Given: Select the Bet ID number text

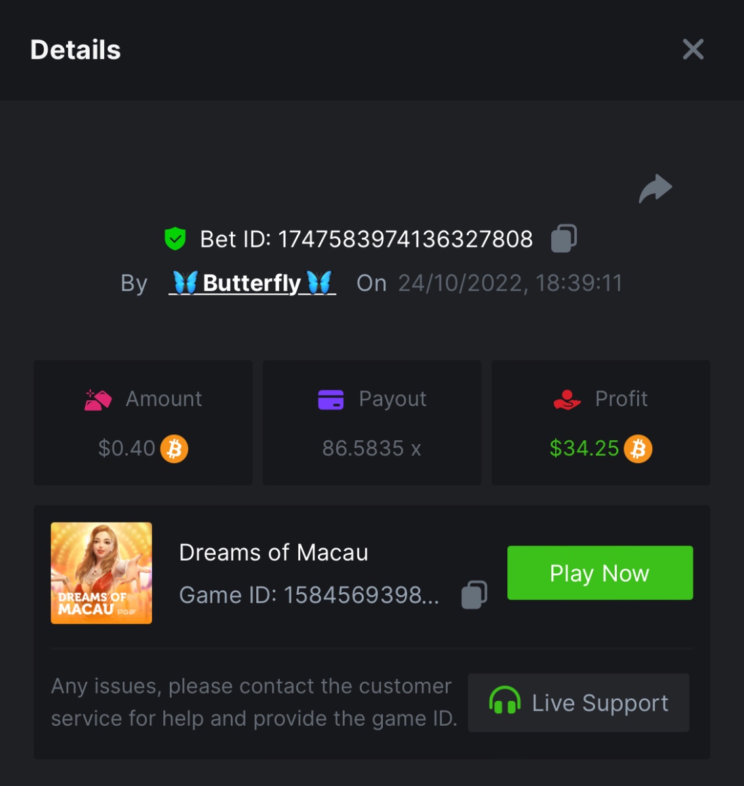Looking at the screenshot, I should 405,239.
